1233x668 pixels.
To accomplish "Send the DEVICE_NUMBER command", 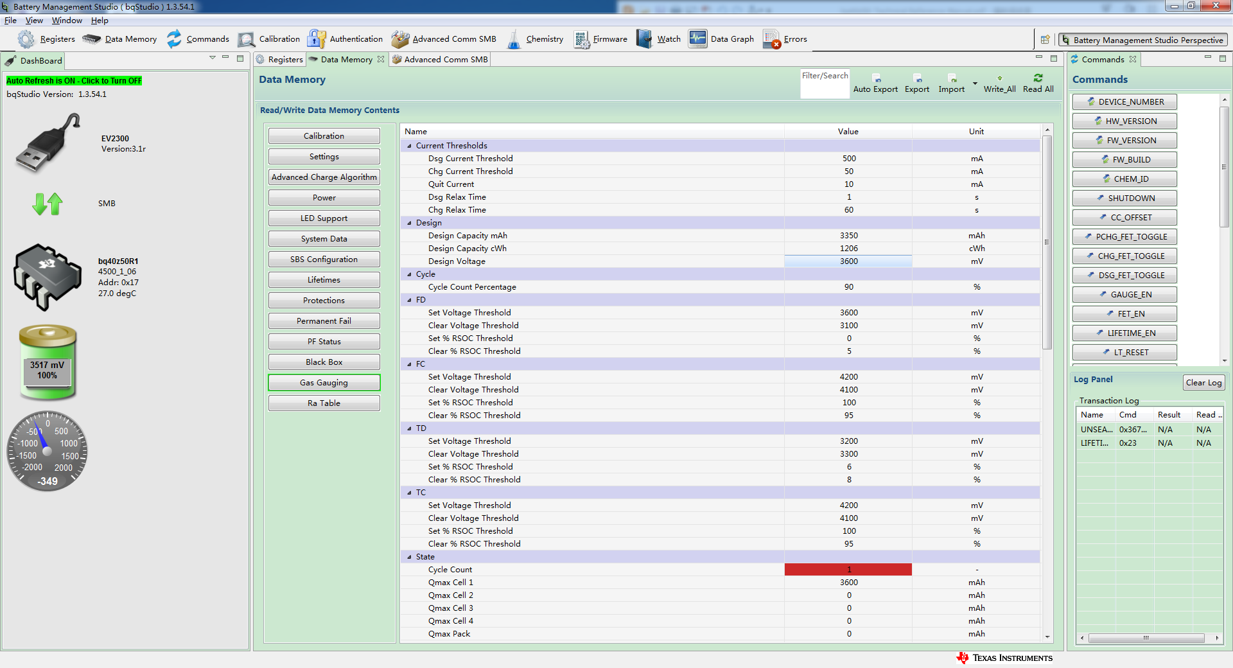I will tap(1124, 102).
